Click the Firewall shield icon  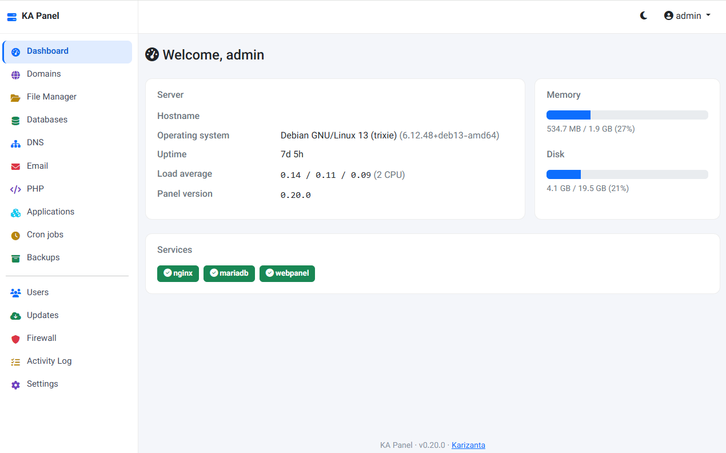coord(15,339)
